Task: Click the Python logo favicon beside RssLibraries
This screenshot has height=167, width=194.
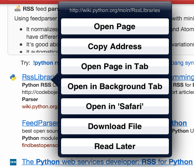Action: [13, 78]
